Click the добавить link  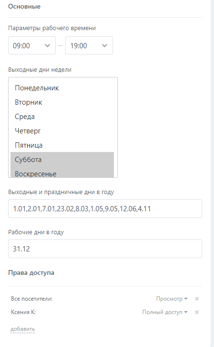(22, 329)
